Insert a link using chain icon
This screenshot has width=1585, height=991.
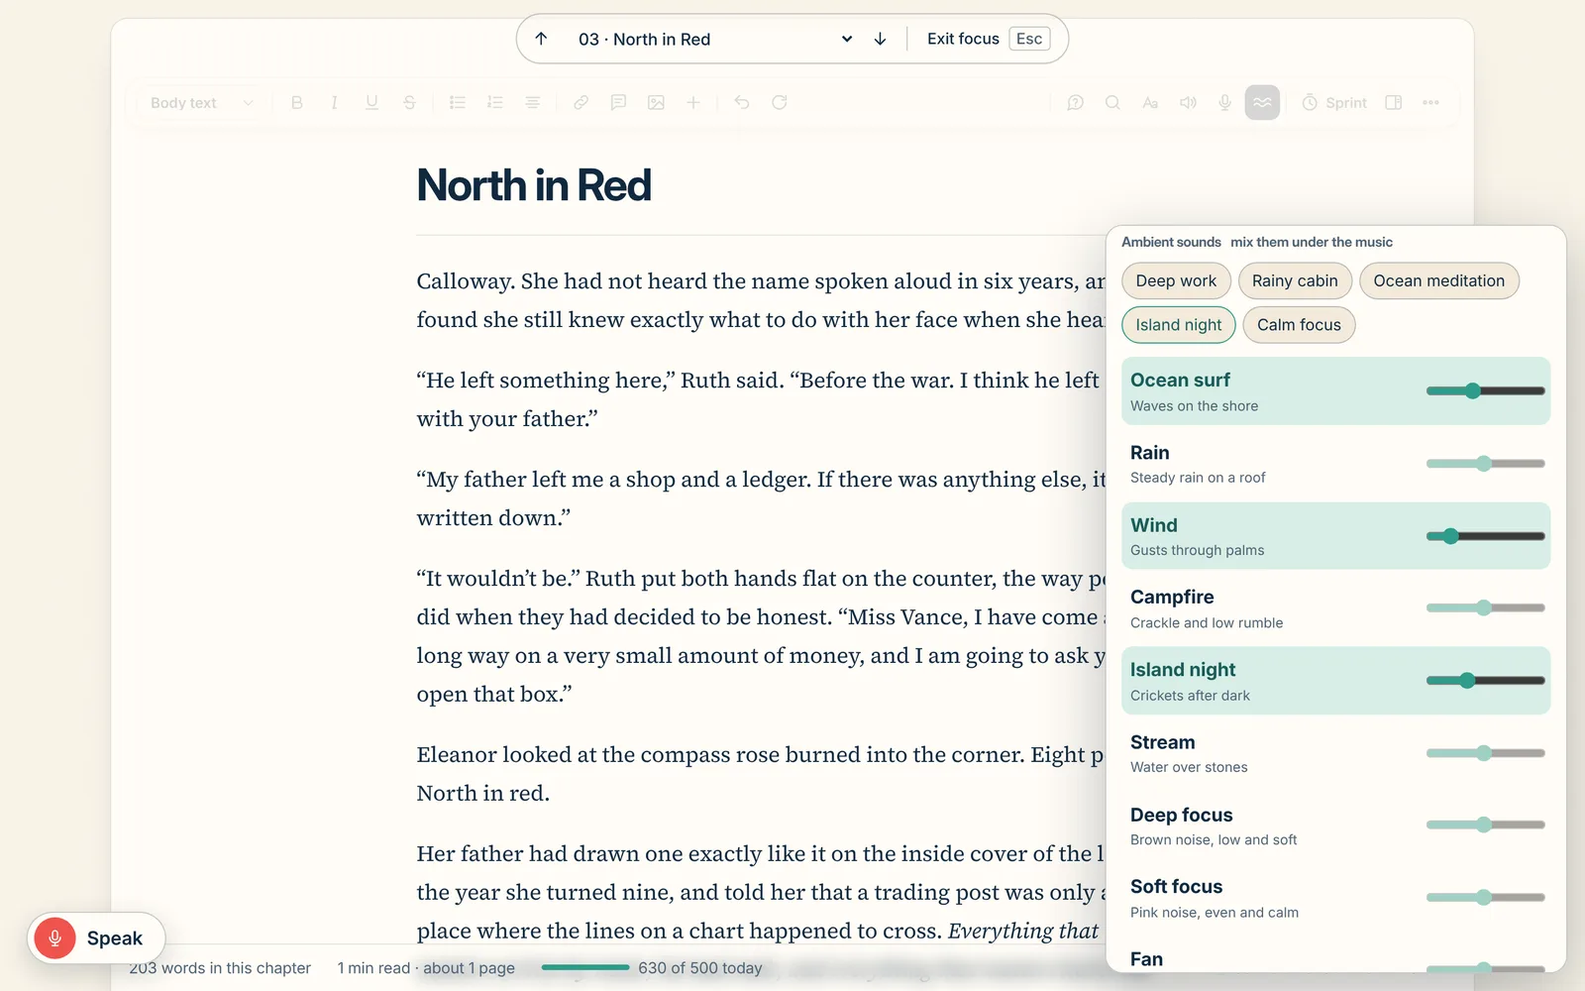581,102
